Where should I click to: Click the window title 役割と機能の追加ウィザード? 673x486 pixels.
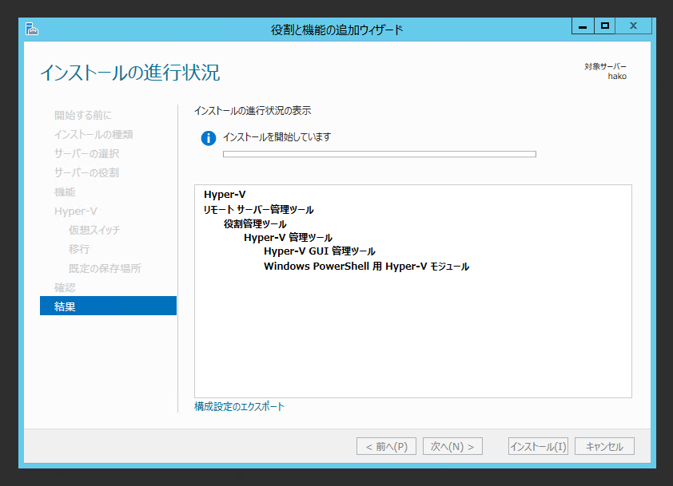(x=337, y=30)
